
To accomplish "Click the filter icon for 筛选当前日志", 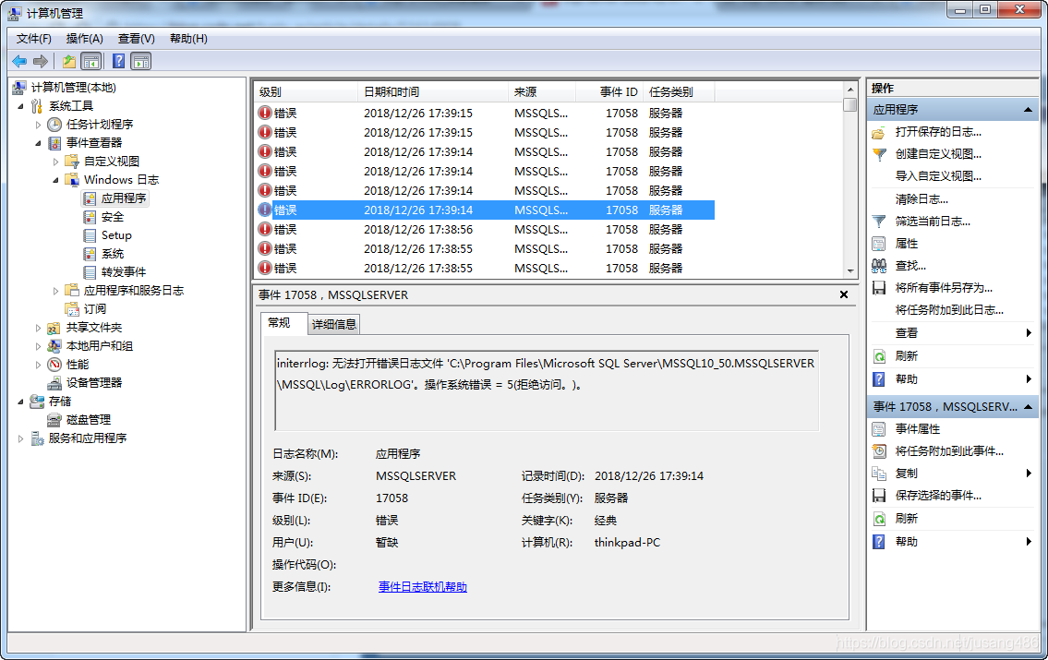I will pos(879,222).
